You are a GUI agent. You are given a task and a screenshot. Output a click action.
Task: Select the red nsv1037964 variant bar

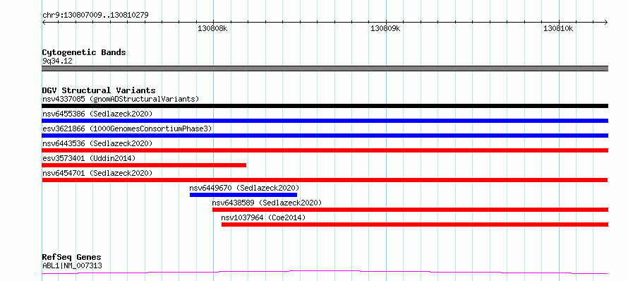[x=415, y=225]
